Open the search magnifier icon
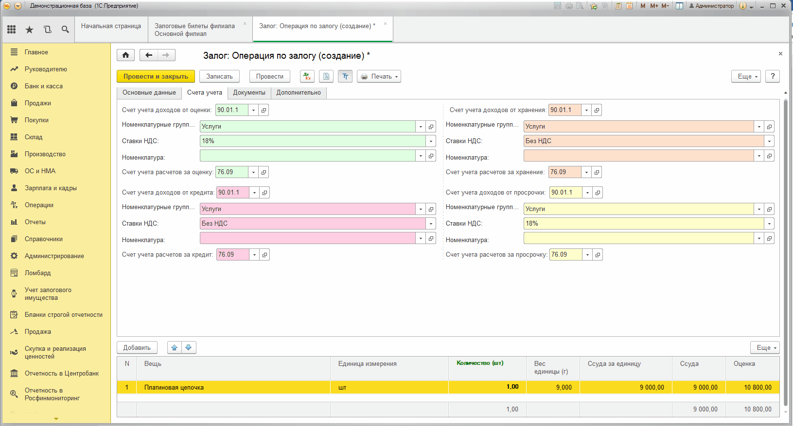 point(65,30)
